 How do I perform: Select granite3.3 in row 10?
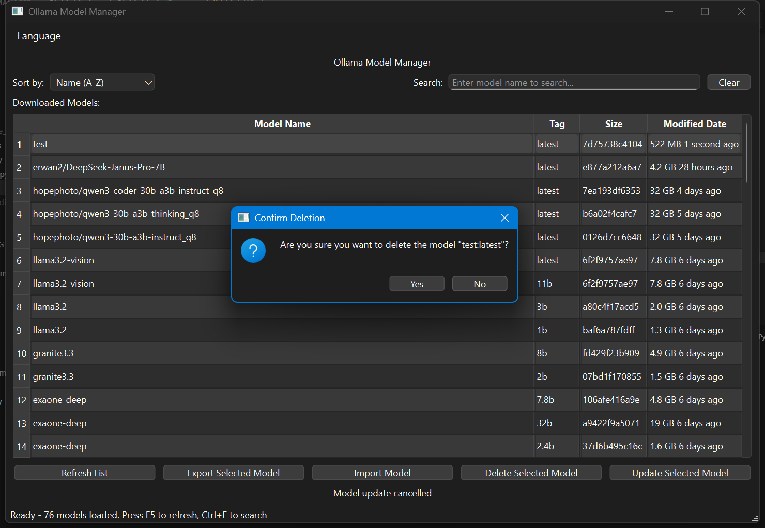(282, 353)
